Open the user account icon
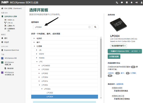 point(142,3)
